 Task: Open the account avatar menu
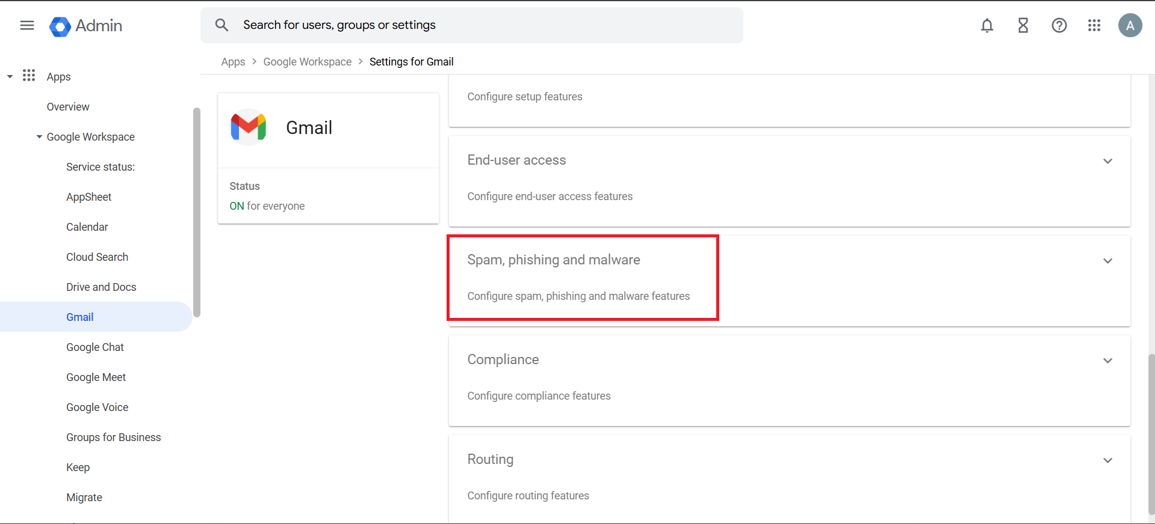(1130, 25)
